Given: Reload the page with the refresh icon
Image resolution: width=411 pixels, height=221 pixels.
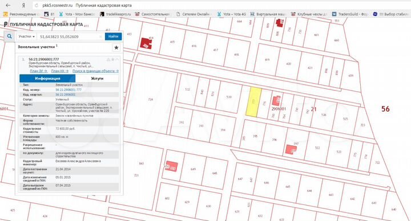Looking at the screenshot, I should pyautogui.click(x=37, y=5).
